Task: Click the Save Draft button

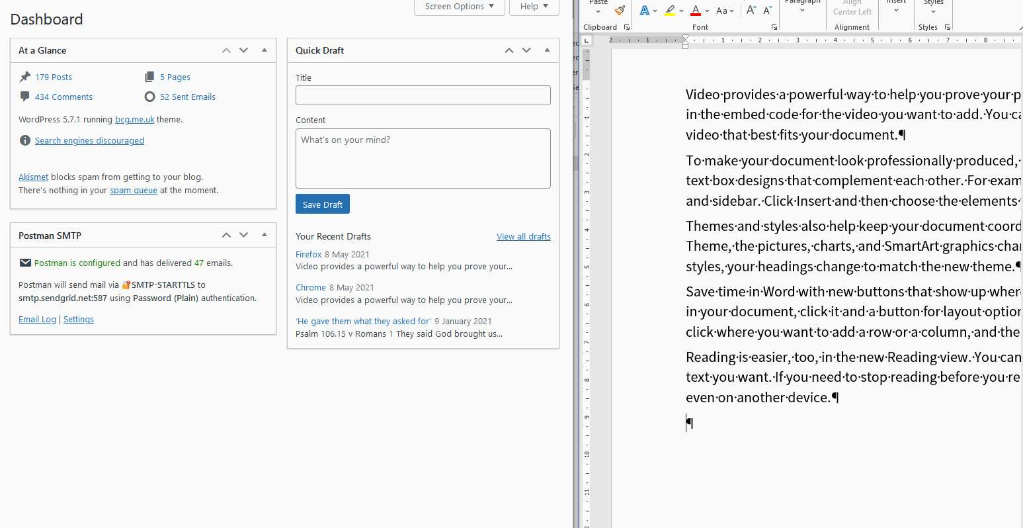Action: (322, 204)
